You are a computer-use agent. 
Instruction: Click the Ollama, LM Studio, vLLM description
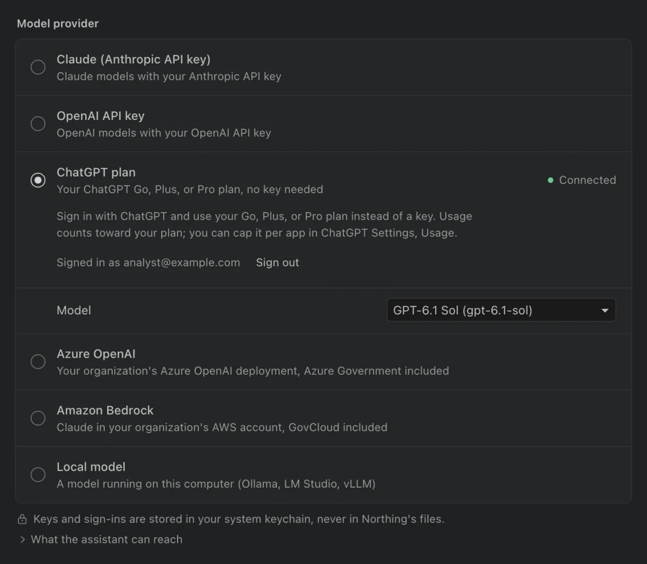pos(216,484)
